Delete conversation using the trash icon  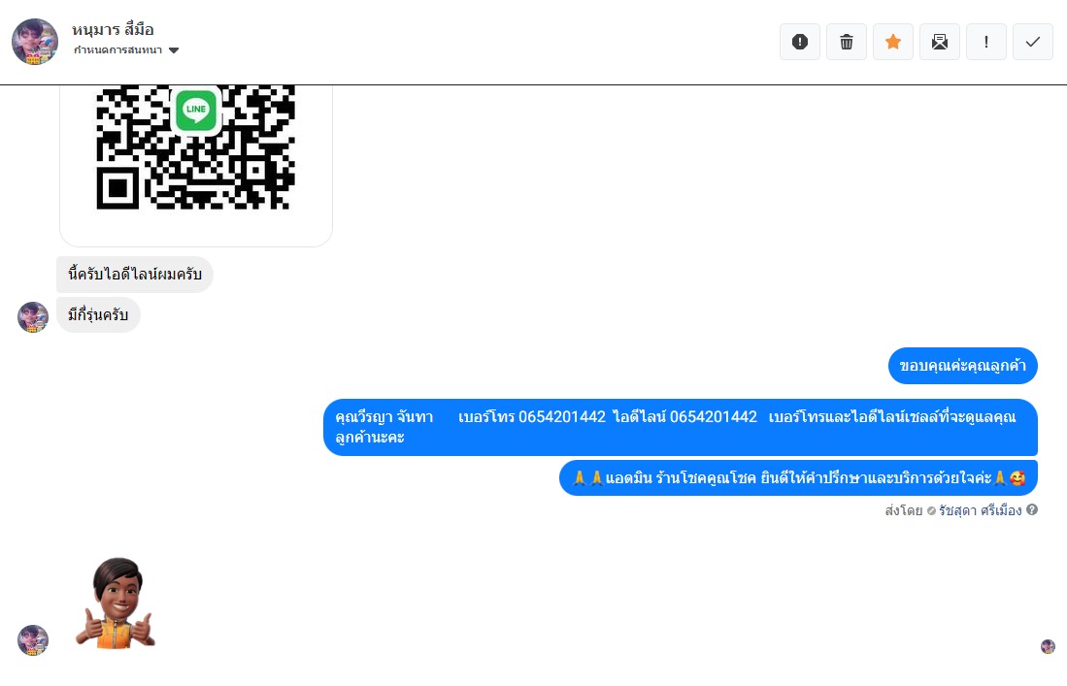point(847,42)
